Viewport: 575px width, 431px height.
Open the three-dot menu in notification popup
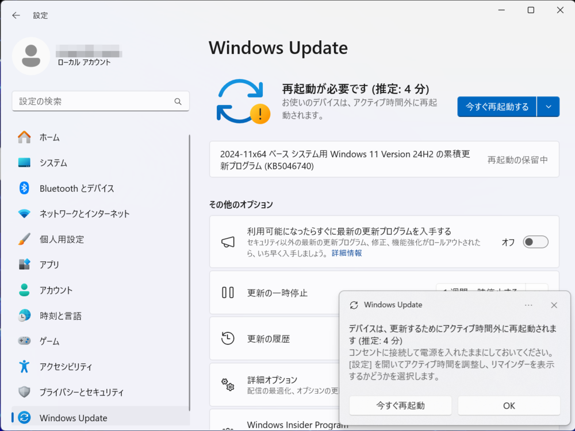coord(528,305)
